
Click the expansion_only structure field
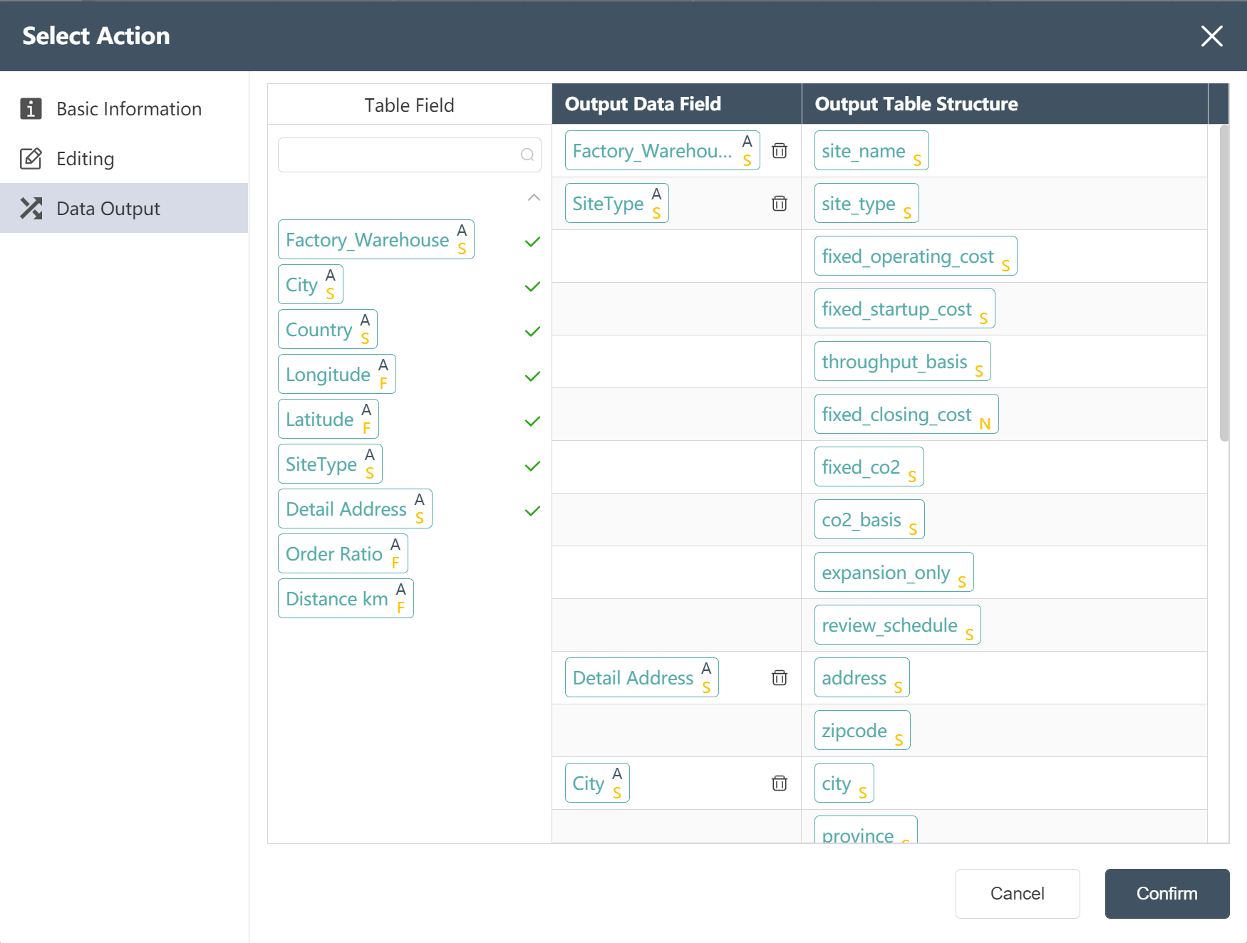894,572
